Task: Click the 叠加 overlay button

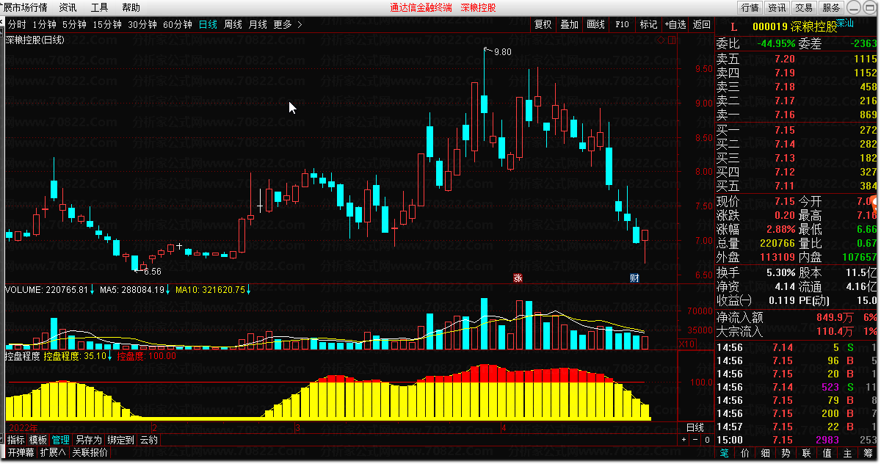Action: tap(569, 24)
